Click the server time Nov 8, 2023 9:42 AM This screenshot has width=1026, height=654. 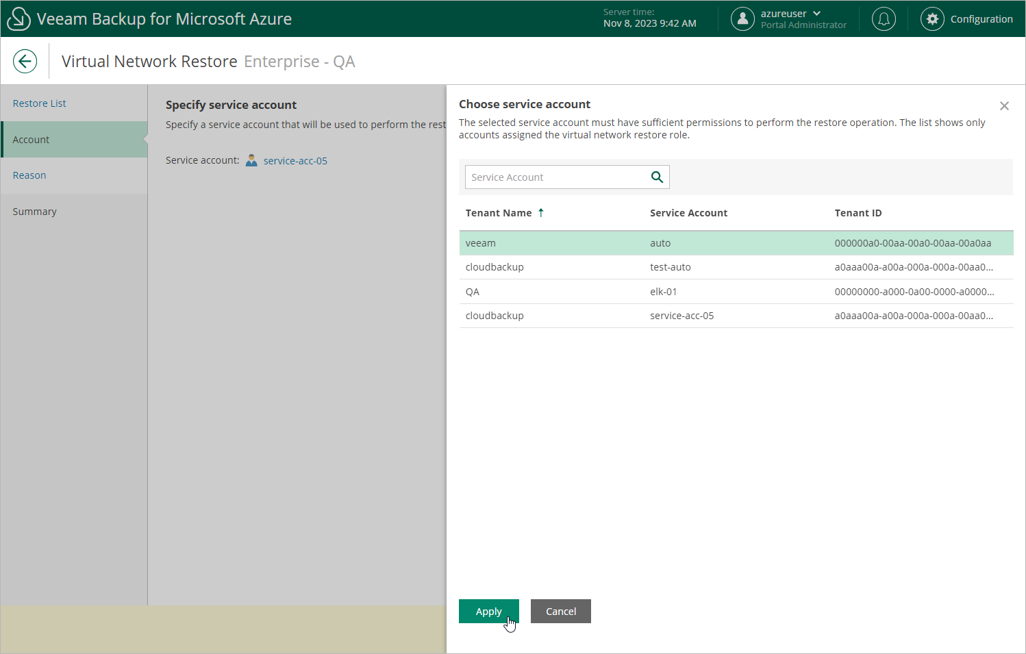(650, 23)
